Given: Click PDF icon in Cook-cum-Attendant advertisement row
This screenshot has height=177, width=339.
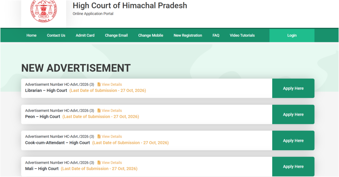Looking at the screenshot, I should [99, 136].
